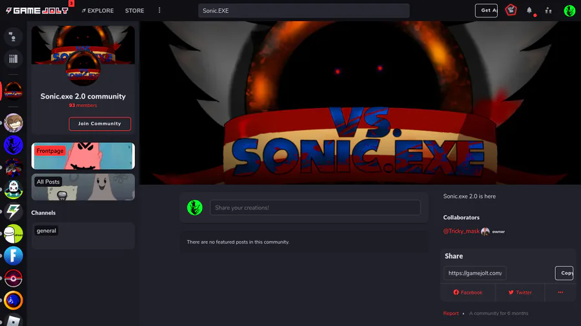The width and height of the screenshot is (581, 326).
Task: Select the Sonic.exe community icon in sidebar
Action: pos(14,91)
